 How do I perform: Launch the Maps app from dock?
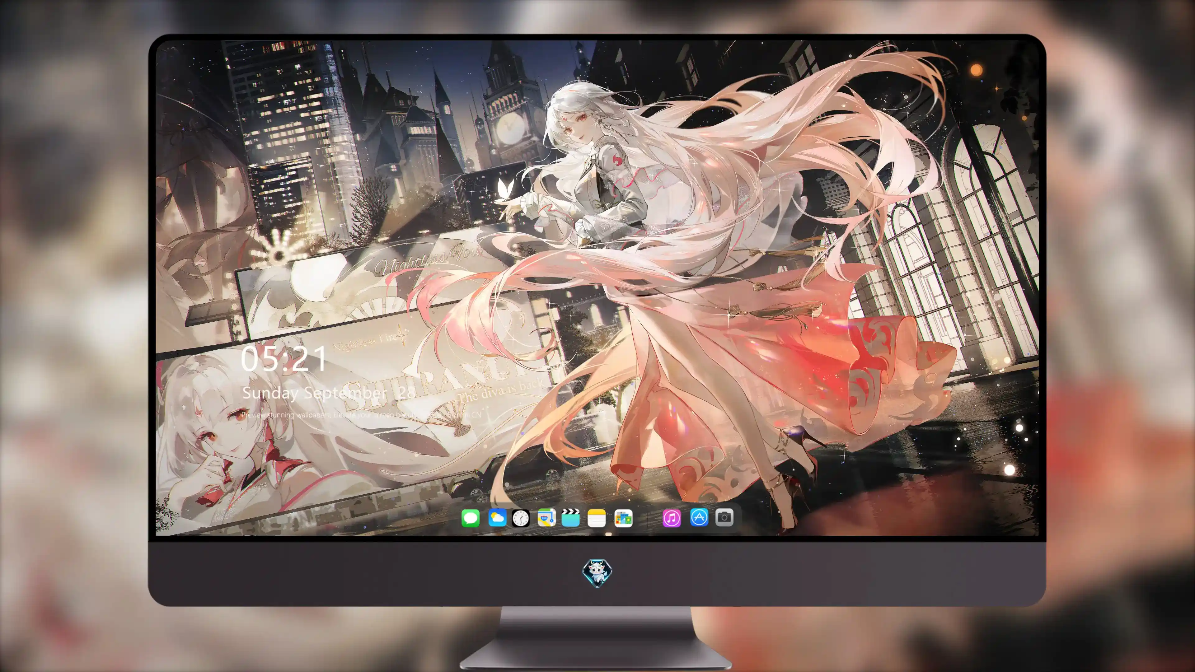[x=546, y=518]
